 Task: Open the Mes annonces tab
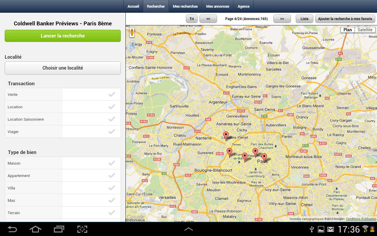(218, 6)
